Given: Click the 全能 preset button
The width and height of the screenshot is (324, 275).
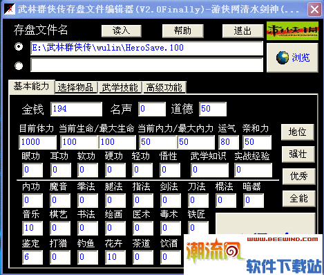Looking at the screenshot, I should coord(299,199).
